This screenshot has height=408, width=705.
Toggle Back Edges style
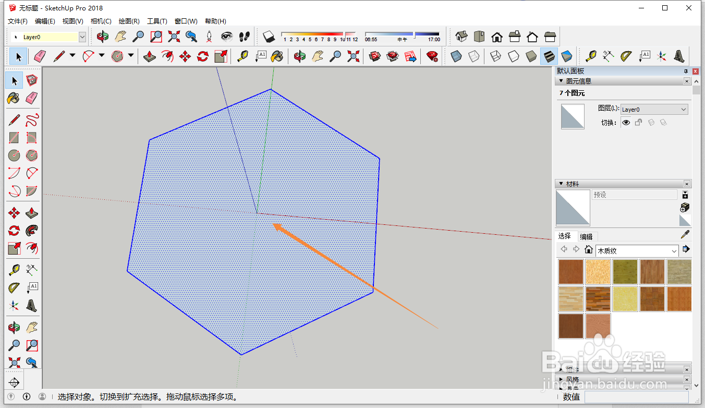474,56
